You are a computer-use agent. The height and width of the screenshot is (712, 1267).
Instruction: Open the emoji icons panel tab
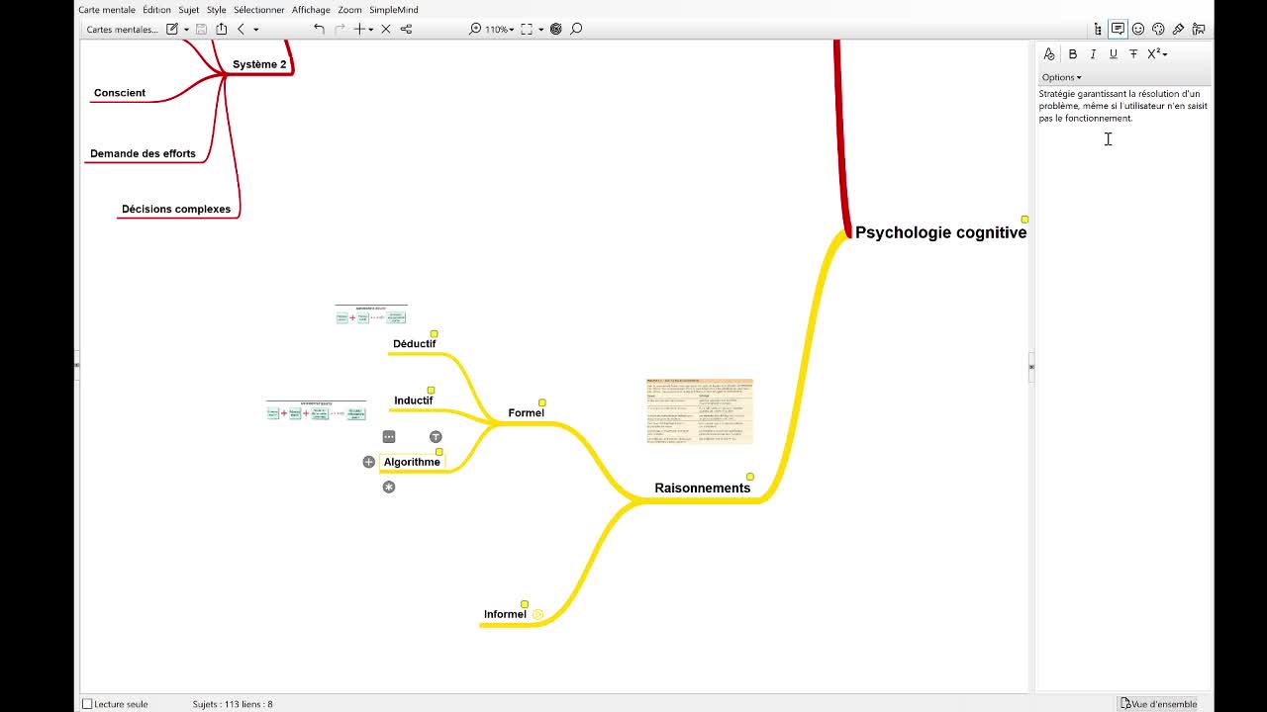pyautogui.click(x=1138, y=29)
